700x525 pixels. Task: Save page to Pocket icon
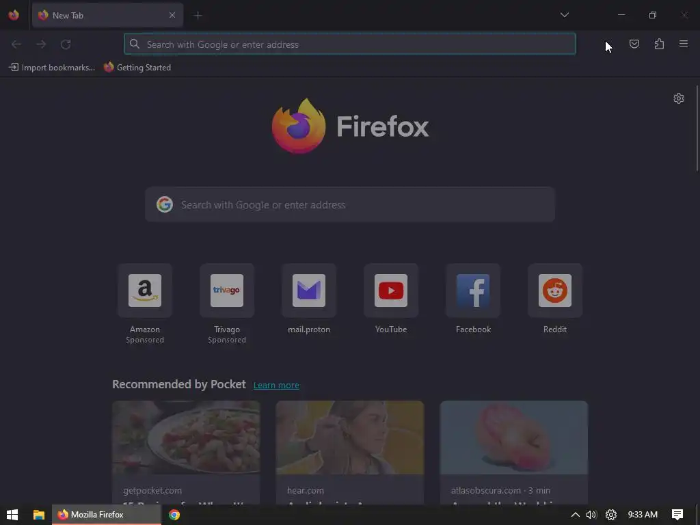click(x=634, y=44)
